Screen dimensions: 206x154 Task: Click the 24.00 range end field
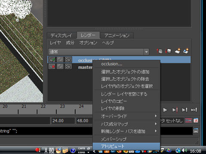pos(63,121)
